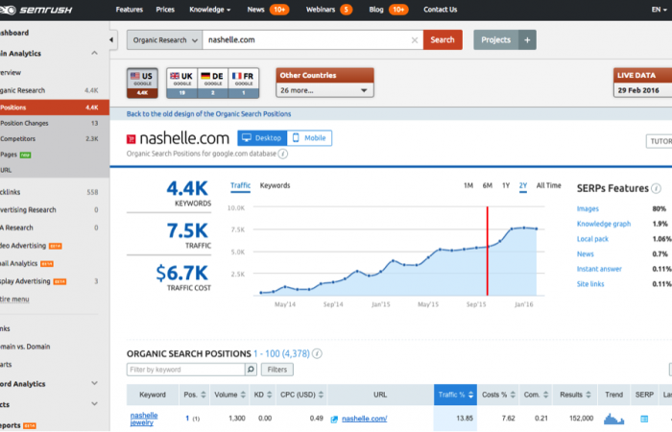Open the Filters button
The width and height of the screenshot is (672, 432).
click(x=277, y=370)
